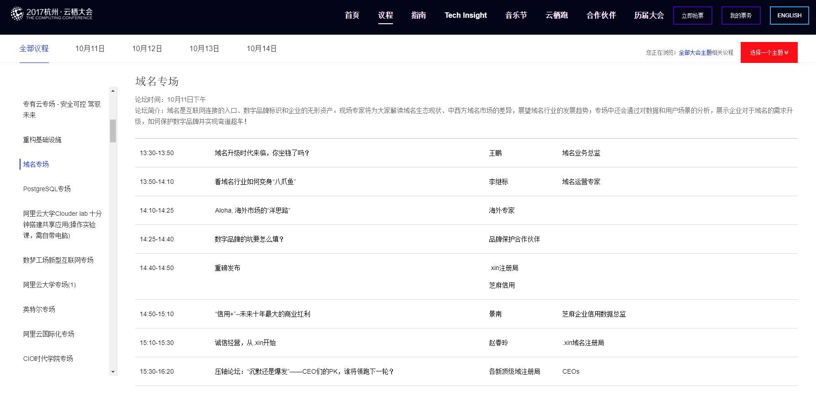Click speaker name 李继标

tap(498, 182)
